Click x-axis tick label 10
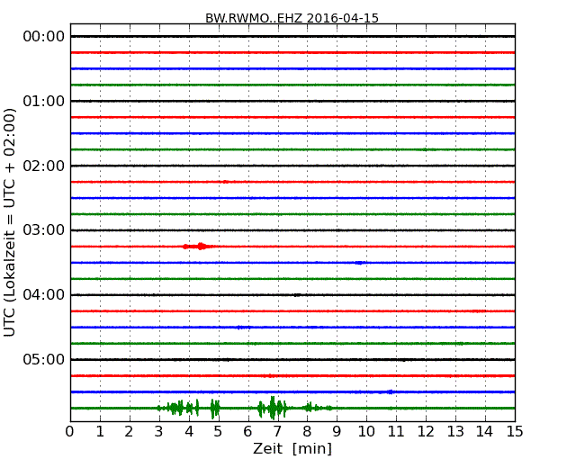This screenshot has height=468, width=585. [366, 431]
